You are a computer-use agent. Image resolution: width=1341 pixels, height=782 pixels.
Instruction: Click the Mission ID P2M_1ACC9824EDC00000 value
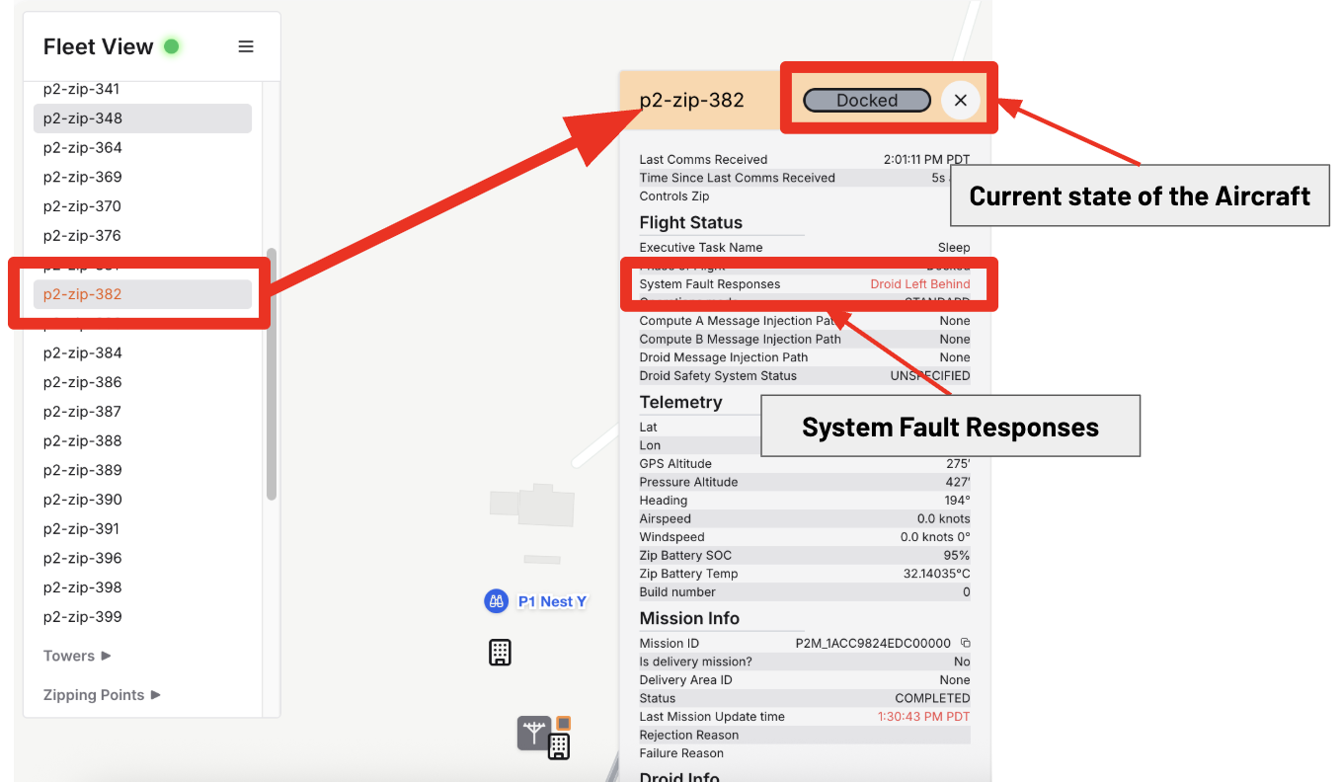click(x=873, y=643)
